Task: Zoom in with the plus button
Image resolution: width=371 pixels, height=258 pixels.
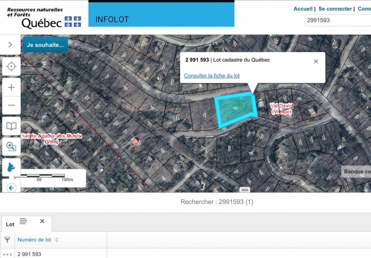Action: pos(11,87)
